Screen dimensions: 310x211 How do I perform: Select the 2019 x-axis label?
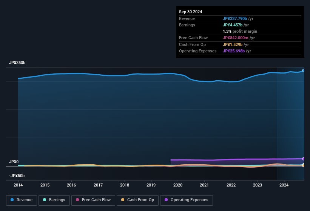(151, 185)
